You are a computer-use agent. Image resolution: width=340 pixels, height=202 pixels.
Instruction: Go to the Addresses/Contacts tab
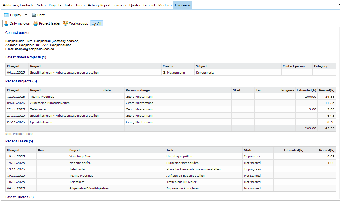tap(18, 5)
